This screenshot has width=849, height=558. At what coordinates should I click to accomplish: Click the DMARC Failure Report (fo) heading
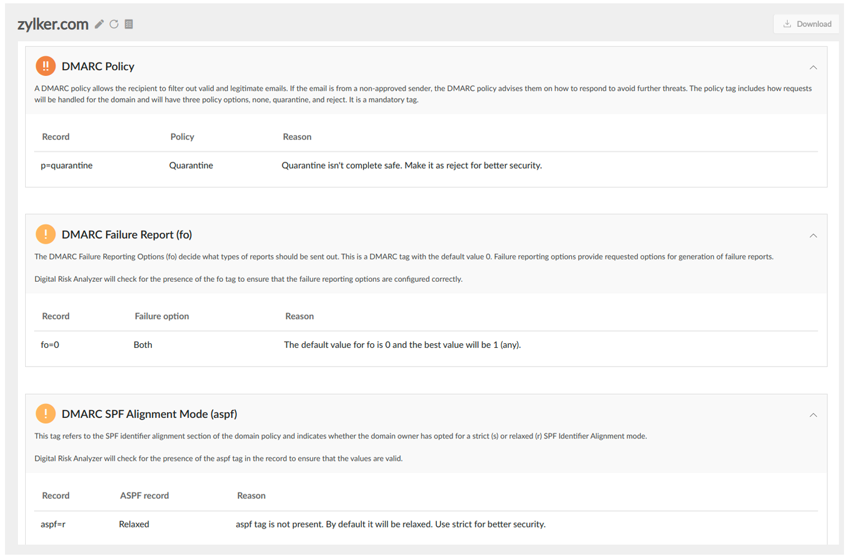point(127,234)
